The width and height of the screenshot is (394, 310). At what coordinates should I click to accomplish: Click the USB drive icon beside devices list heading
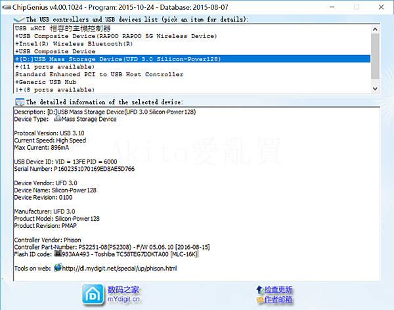tap(19, 19)
